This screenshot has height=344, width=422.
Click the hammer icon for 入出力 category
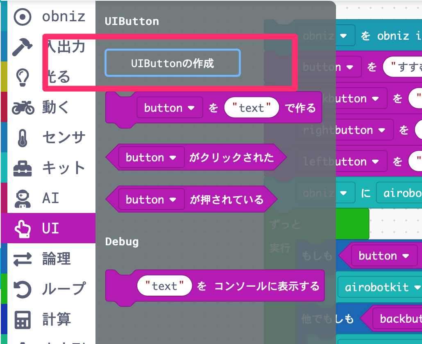point(22,47)
